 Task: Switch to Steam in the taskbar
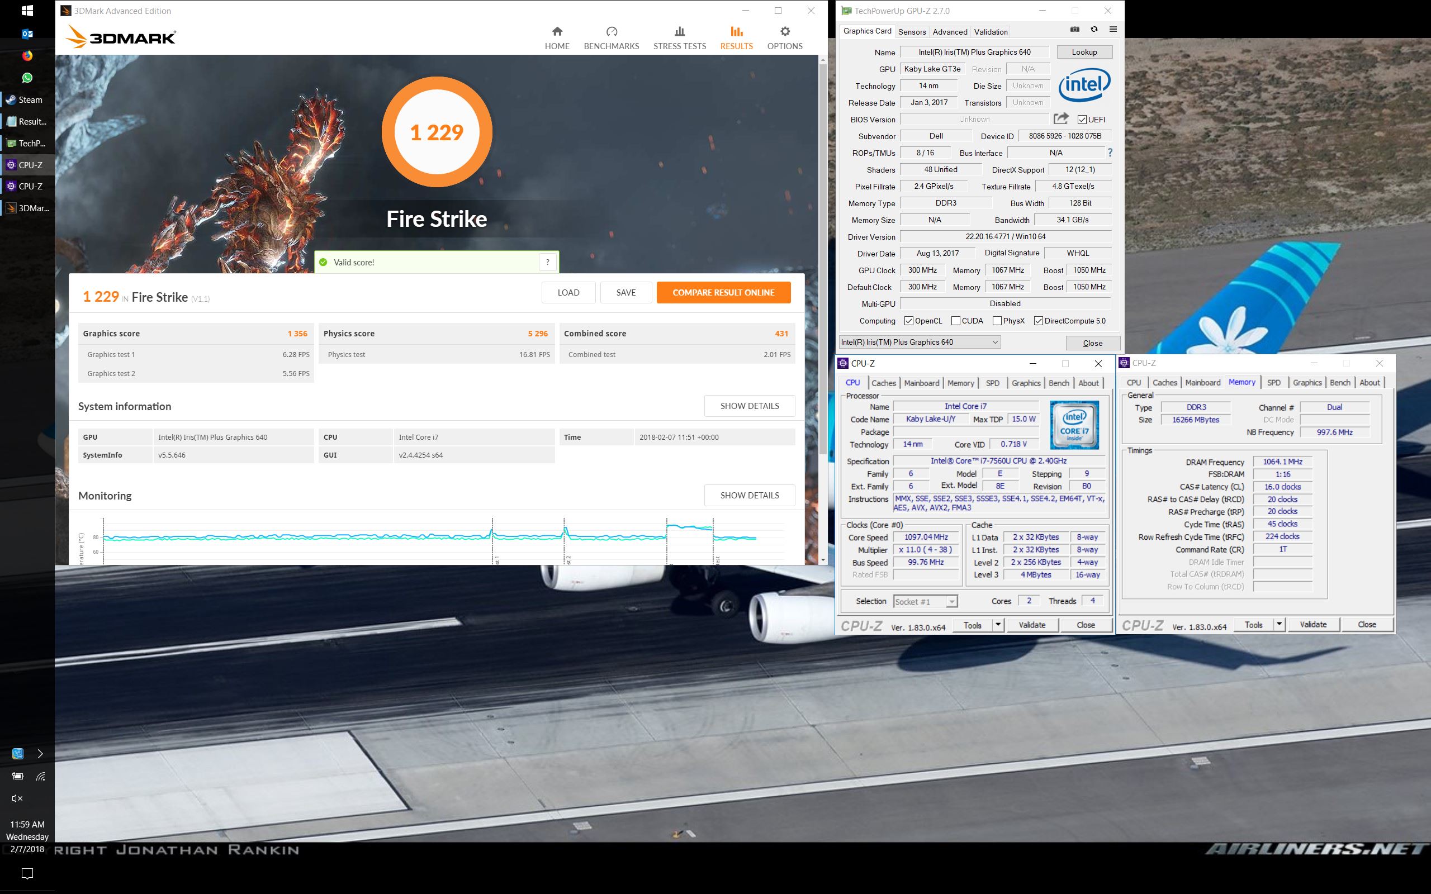pos(27,99)
